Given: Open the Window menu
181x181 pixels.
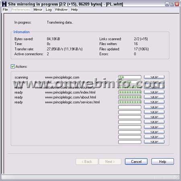Looking at the screenshot, I should pyautogui.click(x=61, y=10).
